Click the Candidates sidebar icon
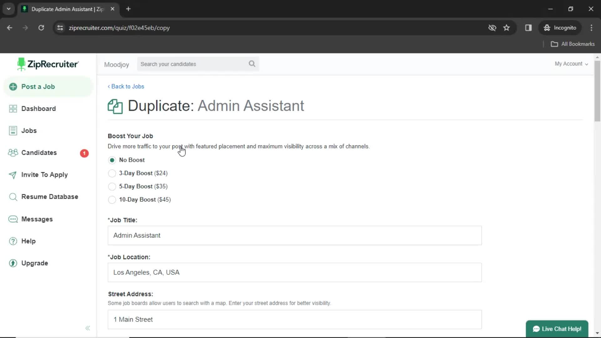This screenshot has height=338, width=601. [x=13, y=153]
